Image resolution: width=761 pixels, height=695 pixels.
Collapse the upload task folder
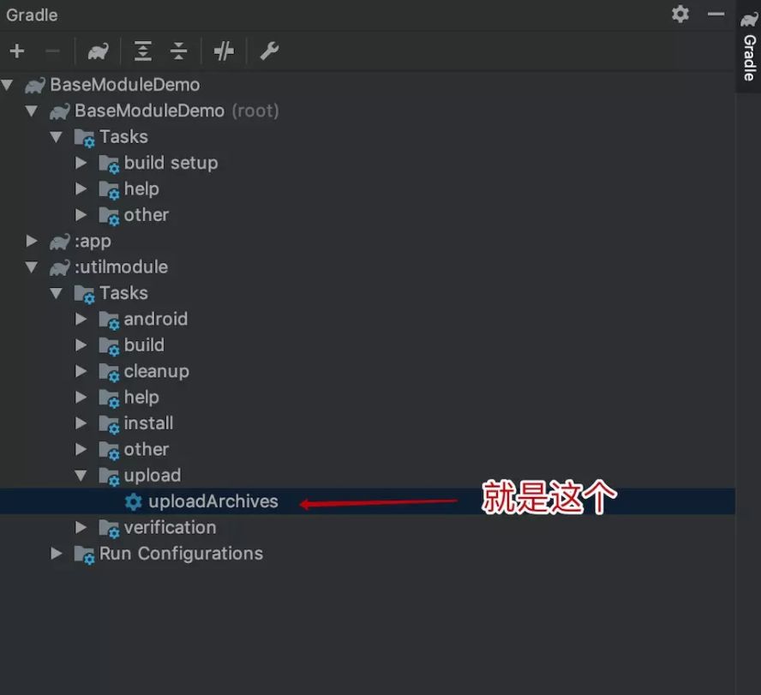click(81, 476)
